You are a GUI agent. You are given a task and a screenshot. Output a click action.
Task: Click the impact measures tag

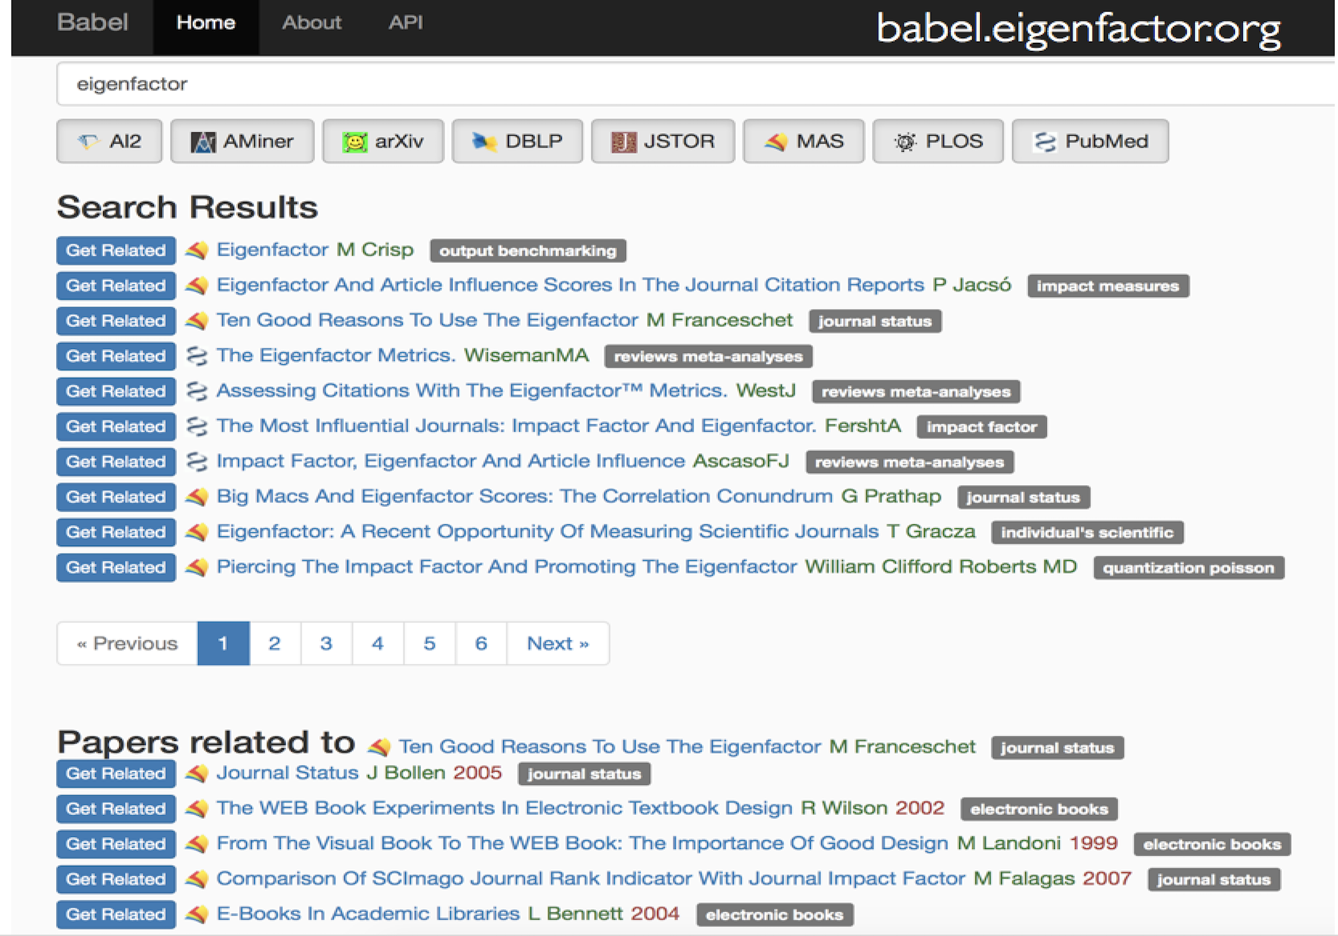click(1108, 286)
